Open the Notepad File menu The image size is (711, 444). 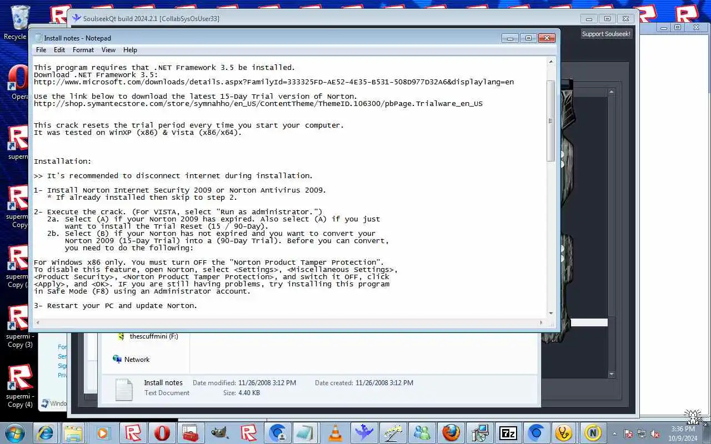point(41,50)
